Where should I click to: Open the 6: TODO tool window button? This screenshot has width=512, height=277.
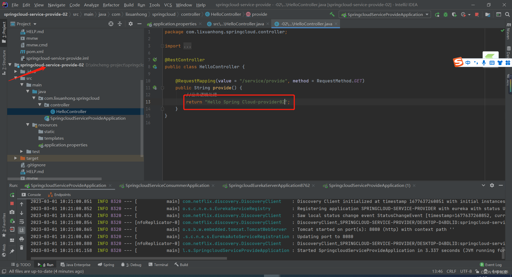click(21, 264)
